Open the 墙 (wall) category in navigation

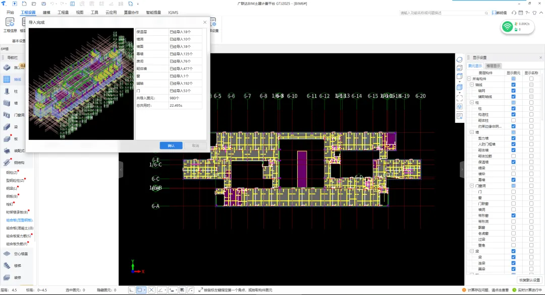point(16,103)
